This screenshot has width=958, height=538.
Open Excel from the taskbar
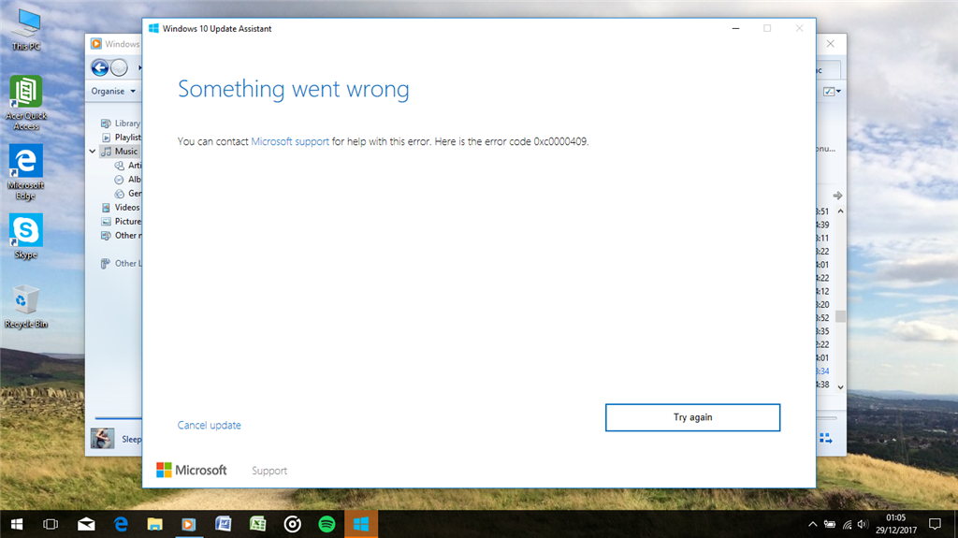[258, 524]
